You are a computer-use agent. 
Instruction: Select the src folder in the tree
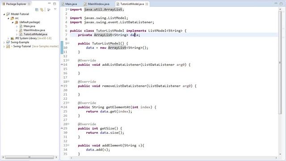pyautogui.click(x=17, y=18)
